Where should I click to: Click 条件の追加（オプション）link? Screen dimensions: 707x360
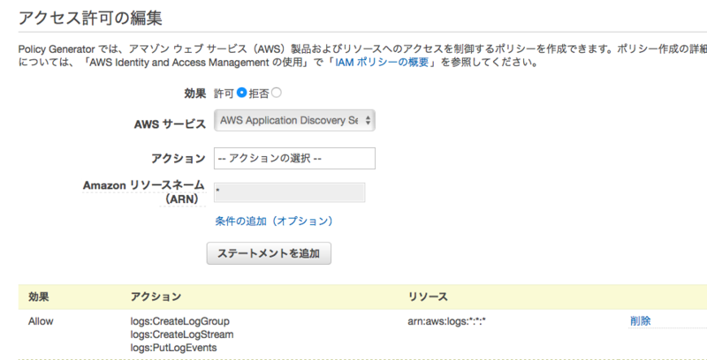point(274,221)
